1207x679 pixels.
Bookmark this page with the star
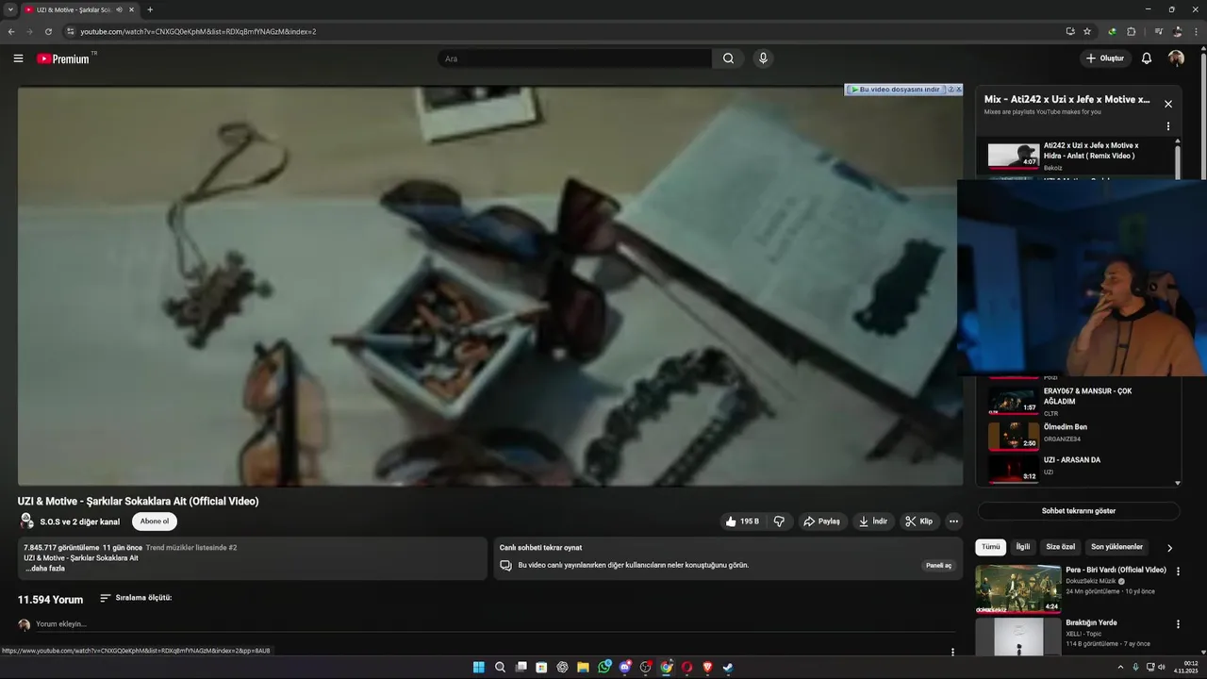tap(1087, 31)
